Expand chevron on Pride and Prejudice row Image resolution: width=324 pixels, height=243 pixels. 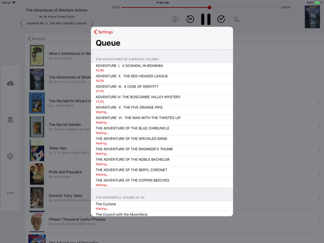pyautogui.click(x=319, y=174)
